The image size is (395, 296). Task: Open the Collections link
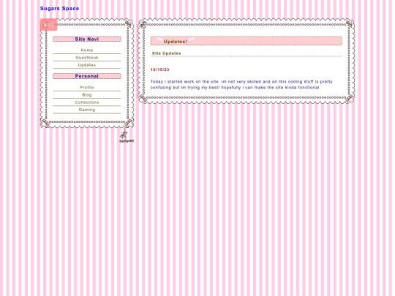[x=87, y=102]
